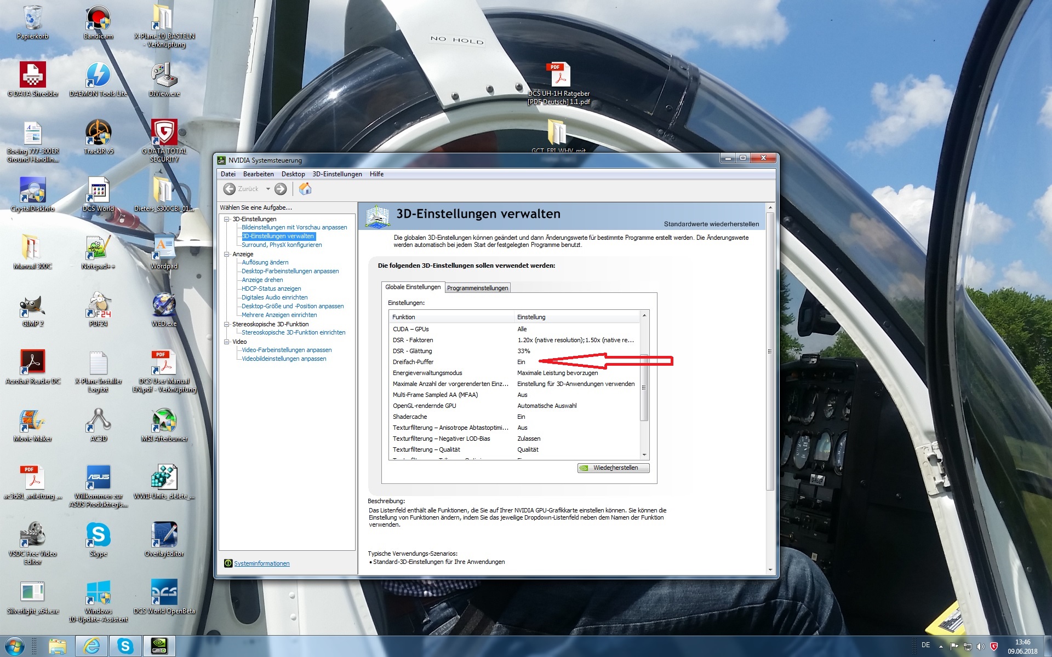1052x657 pixels.
Task: Select the Wordpad desktop icon
Action: click(164, 252)
